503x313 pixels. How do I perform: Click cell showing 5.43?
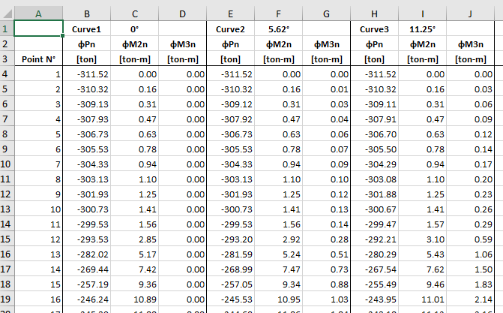[x=423, y=254]
